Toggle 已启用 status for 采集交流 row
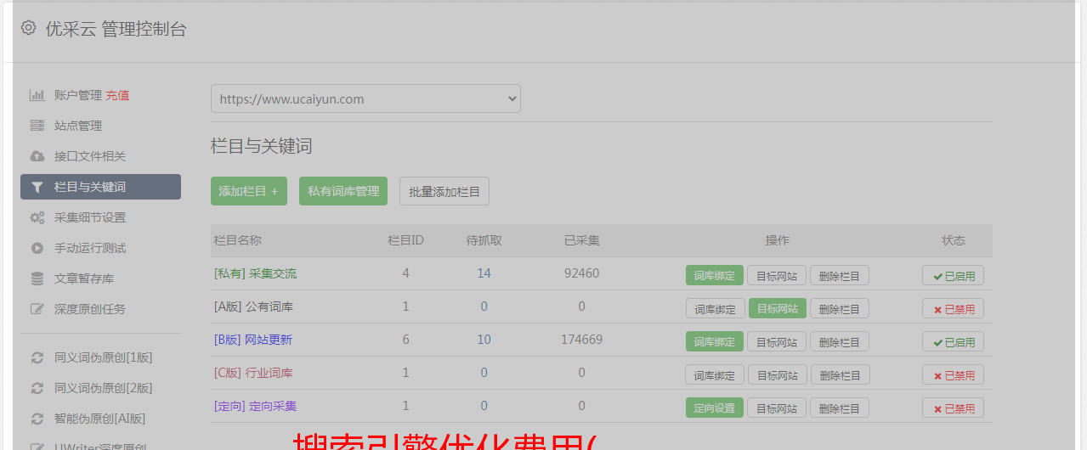This screenshot has width=1087, height=450. coord(953,275)
